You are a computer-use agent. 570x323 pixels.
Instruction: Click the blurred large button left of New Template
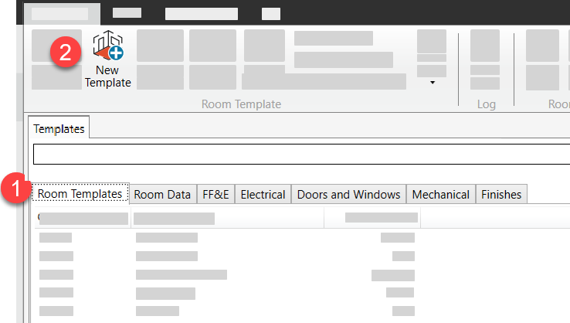(x=56, y=59)
